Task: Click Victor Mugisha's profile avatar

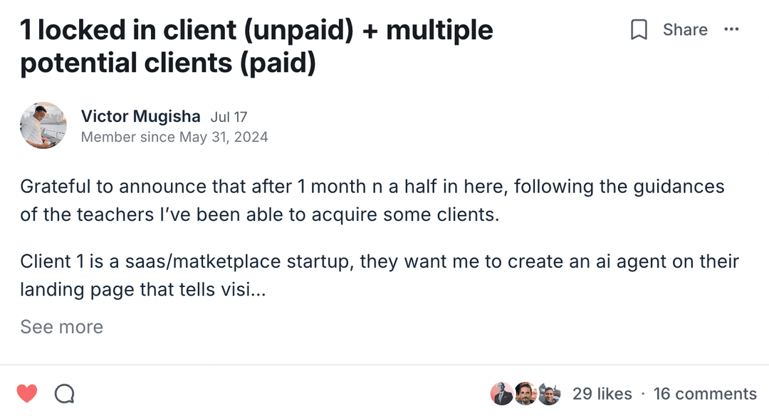Action: pos(43,125)
